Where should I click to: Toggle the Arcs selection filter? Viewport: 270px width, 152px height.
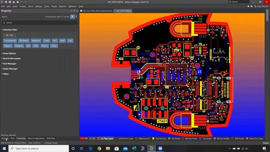click(55, 41)
